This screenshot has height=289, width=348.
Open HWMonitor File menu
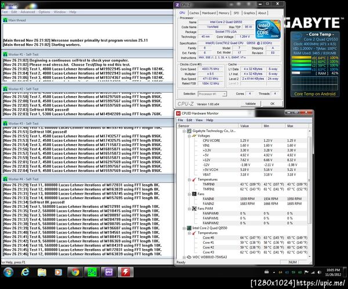[x=180, y=120]
